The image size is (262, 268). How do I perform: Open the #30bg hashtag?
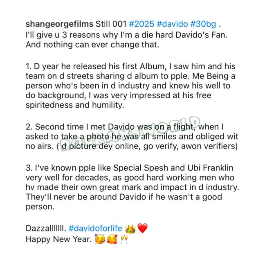tap(203, 24)
